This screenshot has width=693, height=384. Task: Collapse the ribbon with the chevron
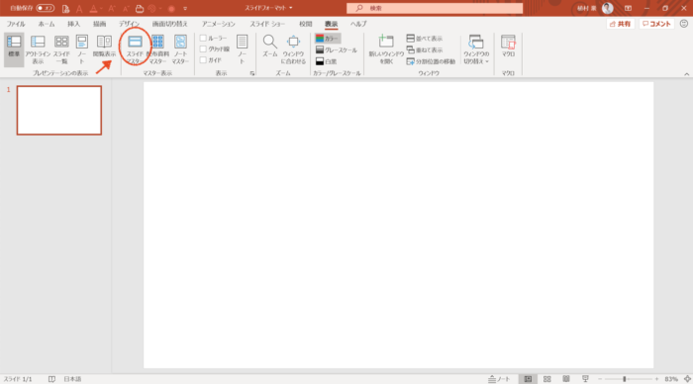pos(686,74)
